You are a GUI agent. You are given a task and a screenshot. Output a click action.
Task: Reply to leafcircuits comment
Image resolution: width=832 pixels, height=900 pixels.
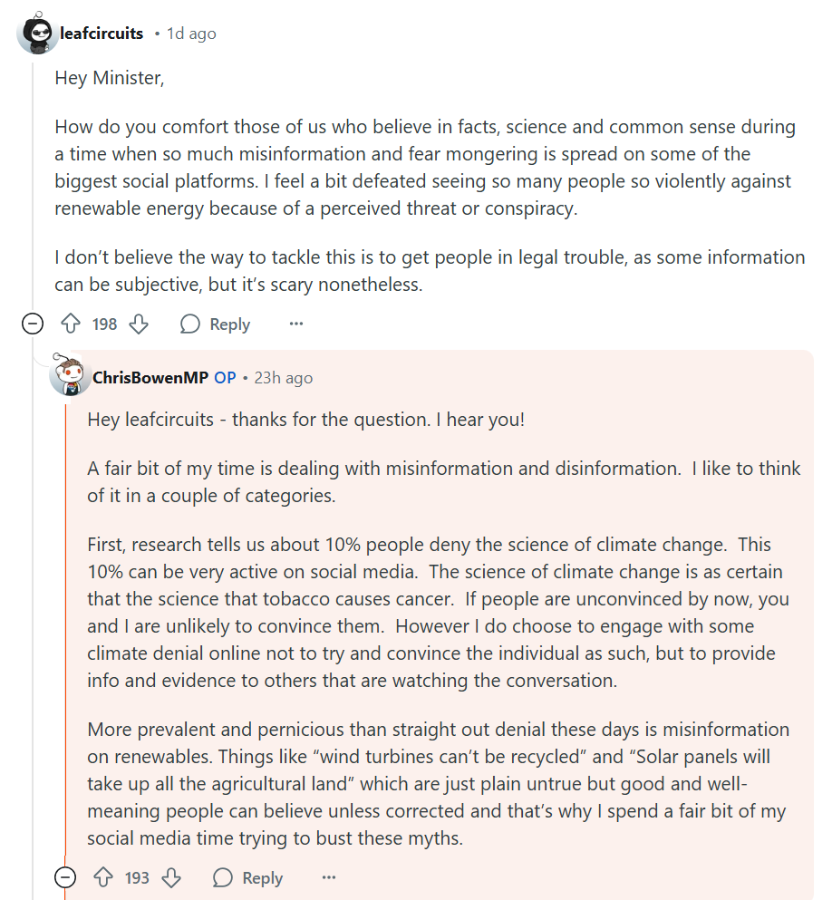tap(216, 324)
